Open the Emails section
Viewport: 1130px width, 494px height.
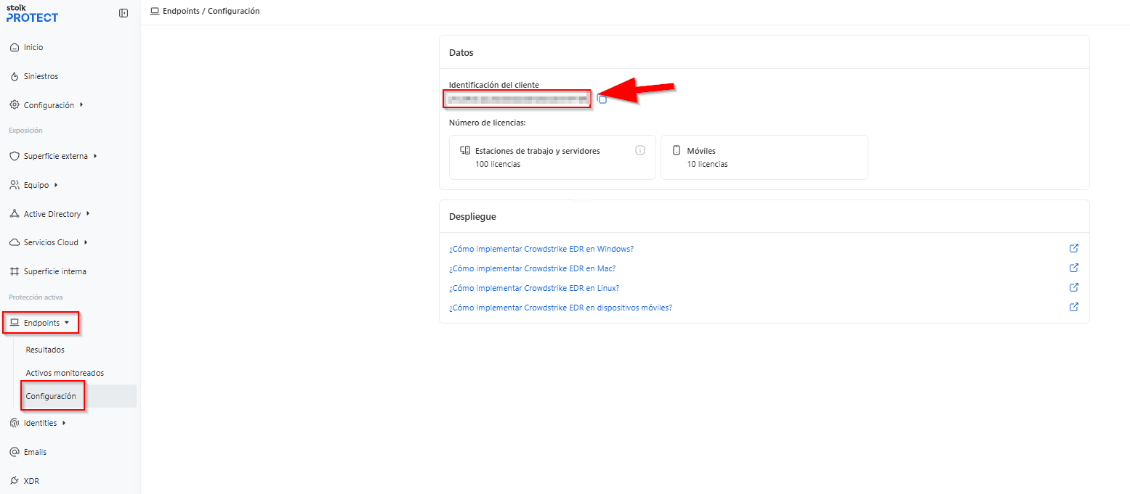pyautogui.click(x=35, y=451)
